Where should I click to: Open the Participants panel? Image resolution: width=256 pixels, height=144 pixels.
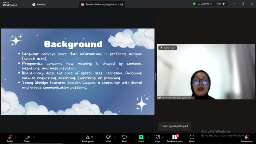[x=88, y=138]
